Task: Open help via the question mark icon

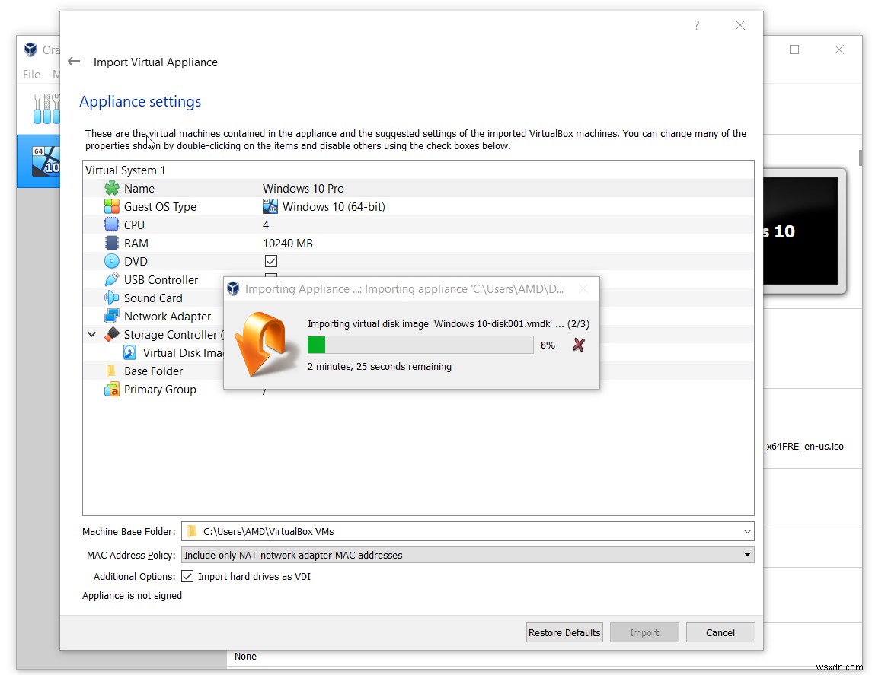Action: point(695,25)
